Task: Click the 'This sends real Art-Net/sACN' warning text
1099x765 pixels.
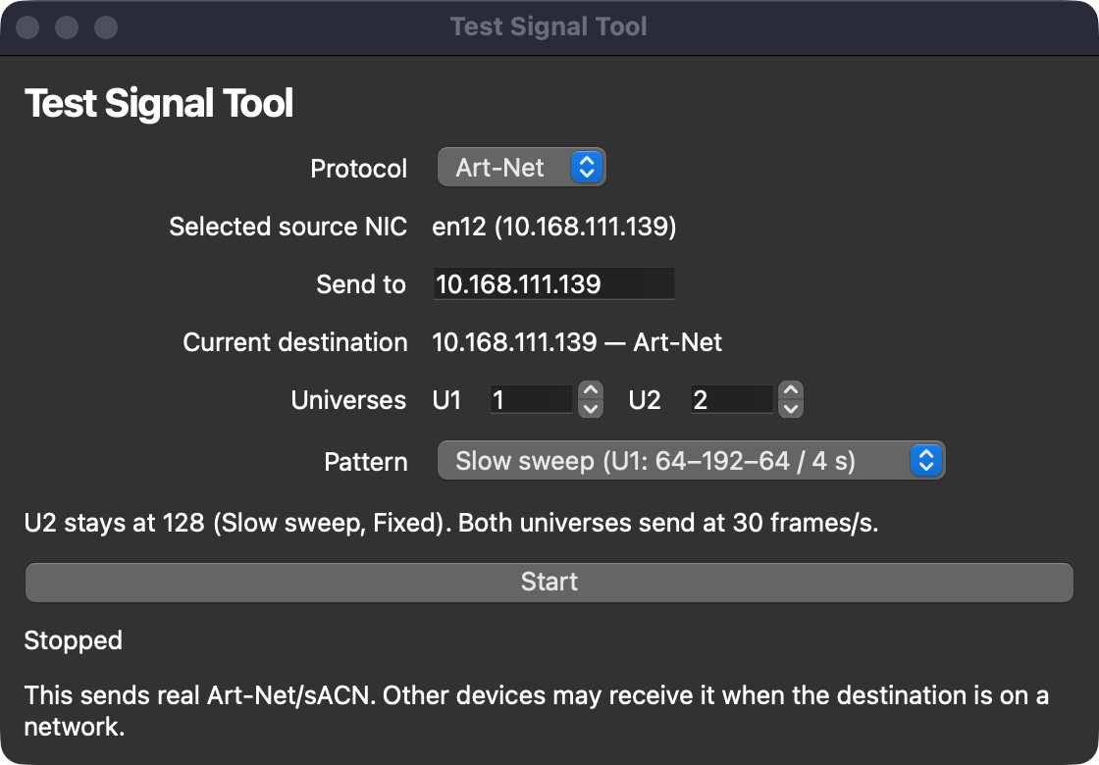Action: [x=536, y=710]
